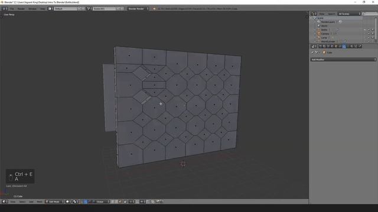Screen dimensions: 378x212
Task: Click the Blender logo in the info bar
Action: click(154, 9)
